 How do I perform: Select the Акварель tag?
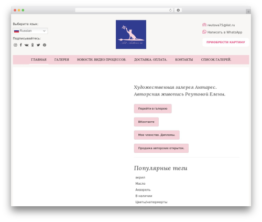143,189
